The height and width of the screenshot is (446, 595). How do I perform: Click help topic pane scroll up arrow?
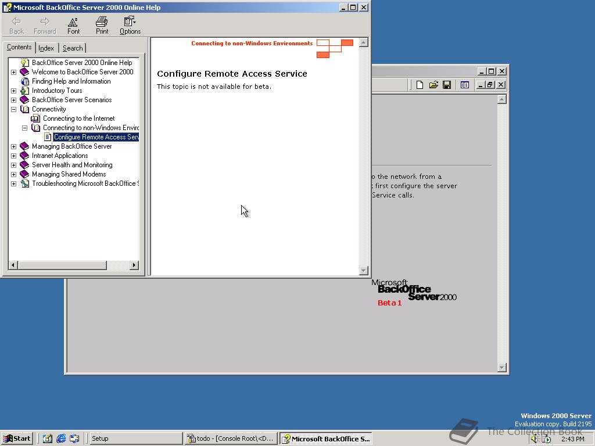(364, 42)
